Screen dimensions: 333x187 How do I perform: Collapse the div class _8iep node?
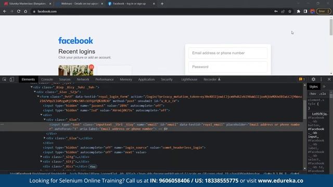click(x=31, y=87)
